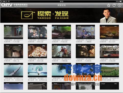Open the 20140619 episode thumbnail
The image size is (123, 93).
pyautogui.click(x=109, y=32)
